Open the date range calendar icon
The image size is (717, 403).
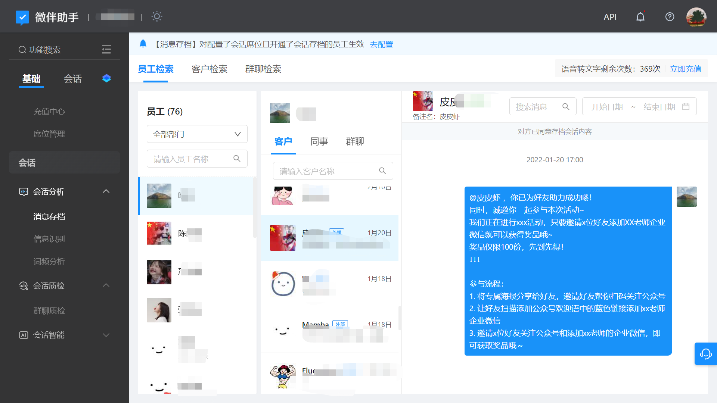[686, 107]
